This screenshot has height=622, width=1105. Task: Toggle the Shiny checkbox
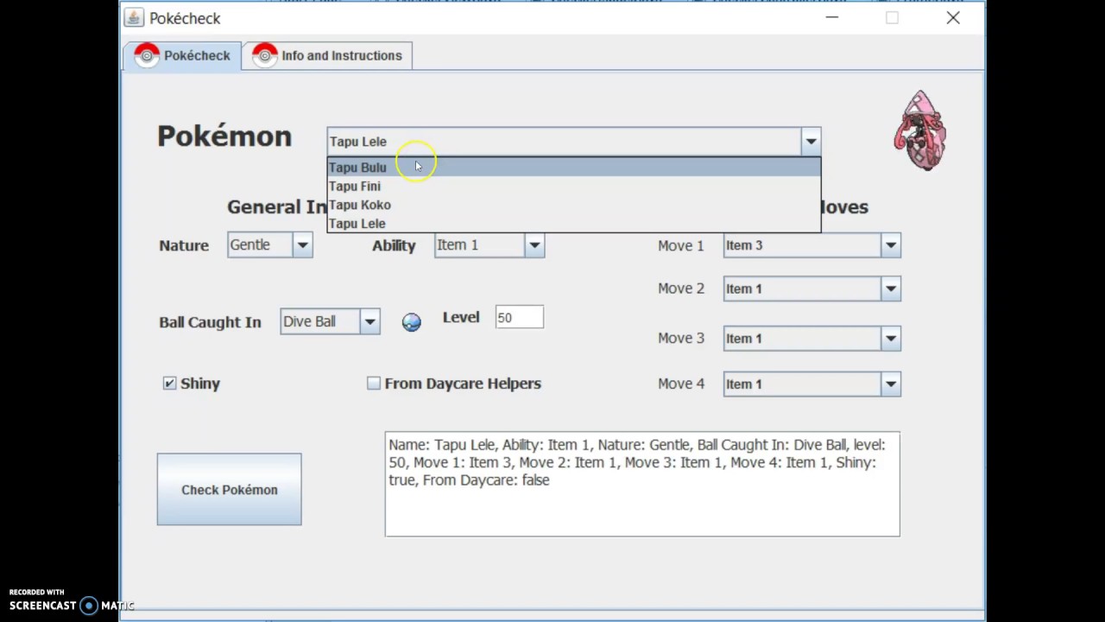tap(169, 384)
